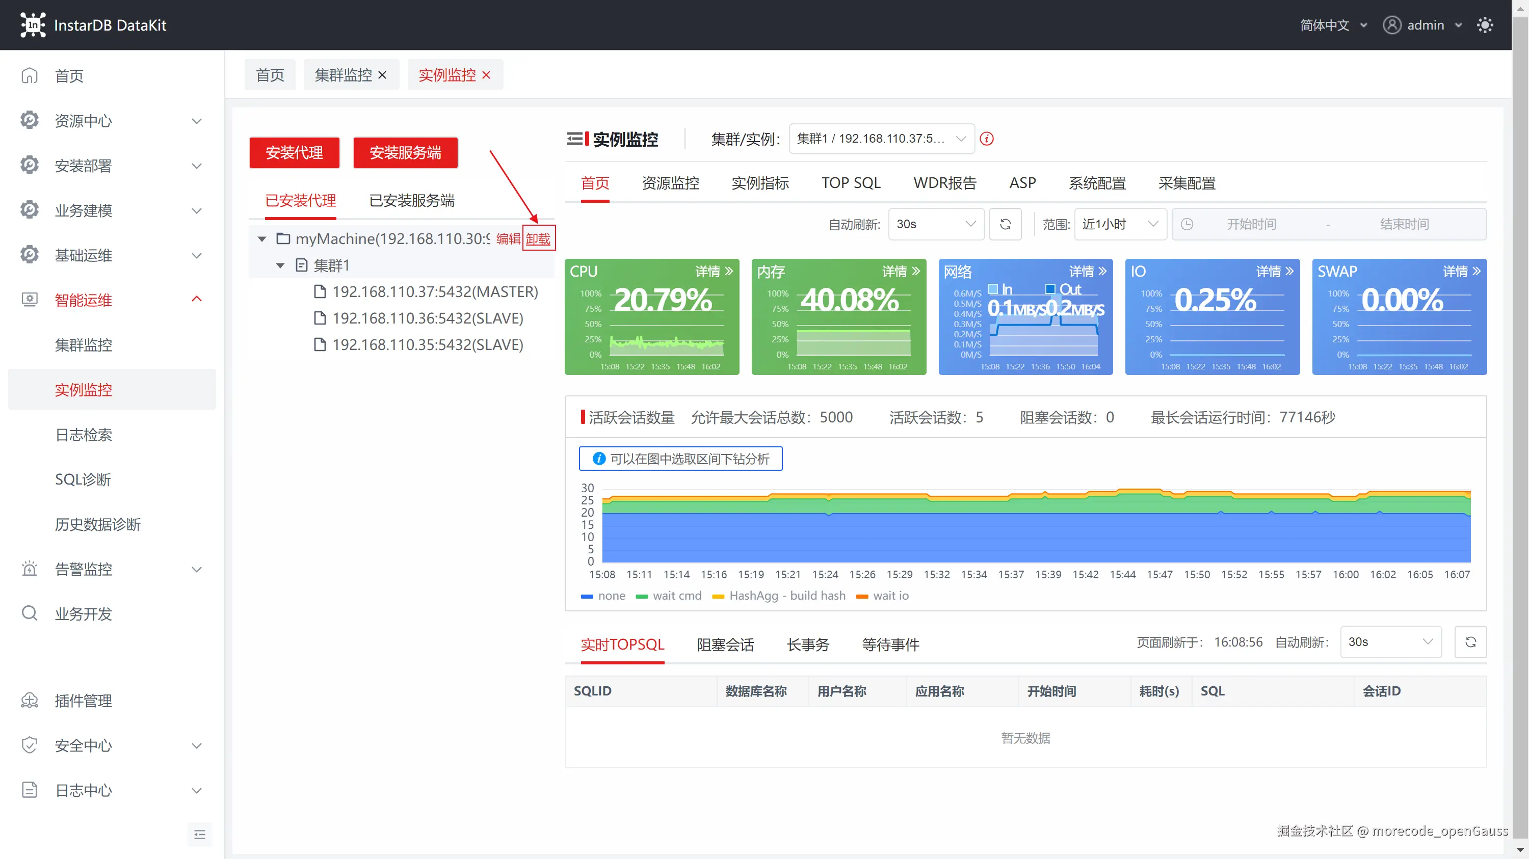
Task: Click the bottom TOPSQL refresh icon
Action: [x=1470, y=642]
